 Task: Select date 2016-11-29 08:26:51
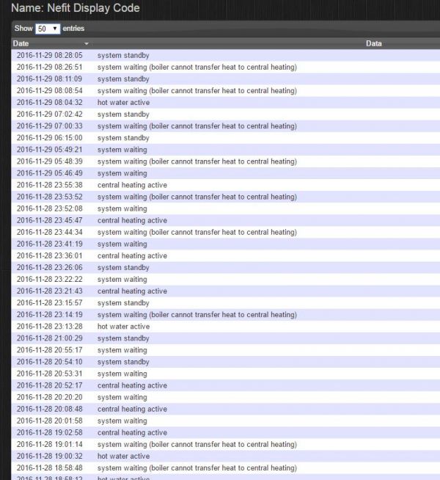tap(50, 67)
